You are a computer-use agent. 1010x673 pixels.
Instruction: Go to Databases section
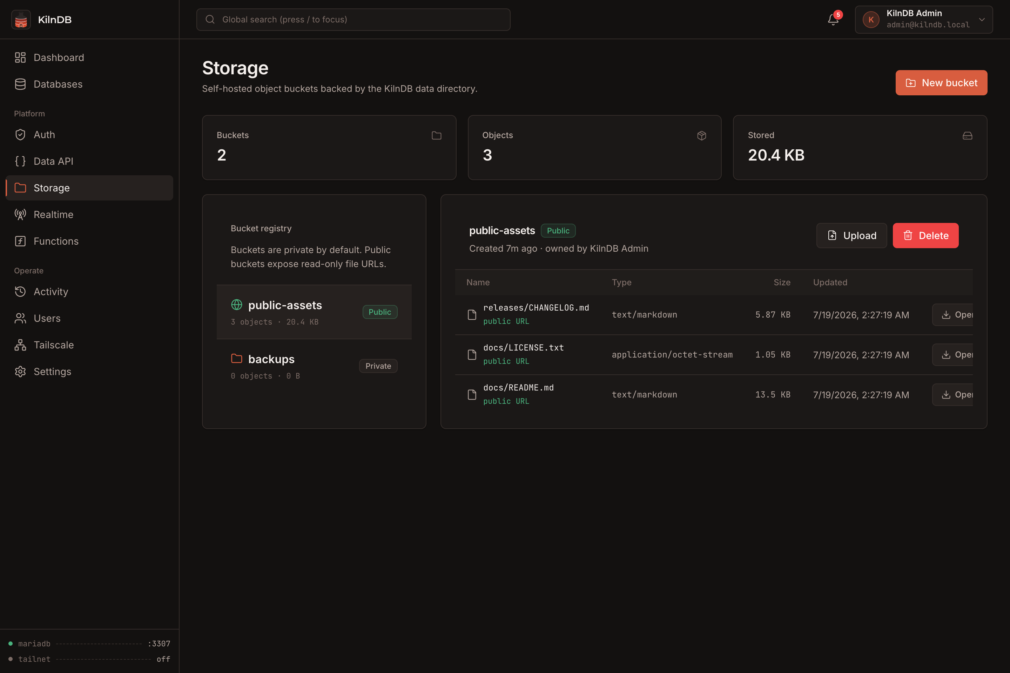(89, 84)
